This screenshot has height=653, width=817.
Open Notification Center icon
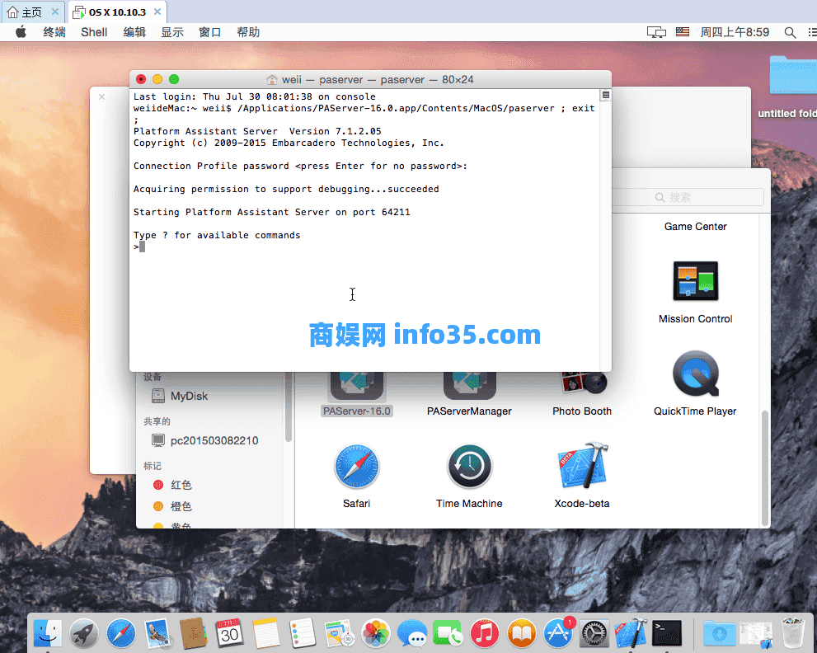click(x=812, y=32)
